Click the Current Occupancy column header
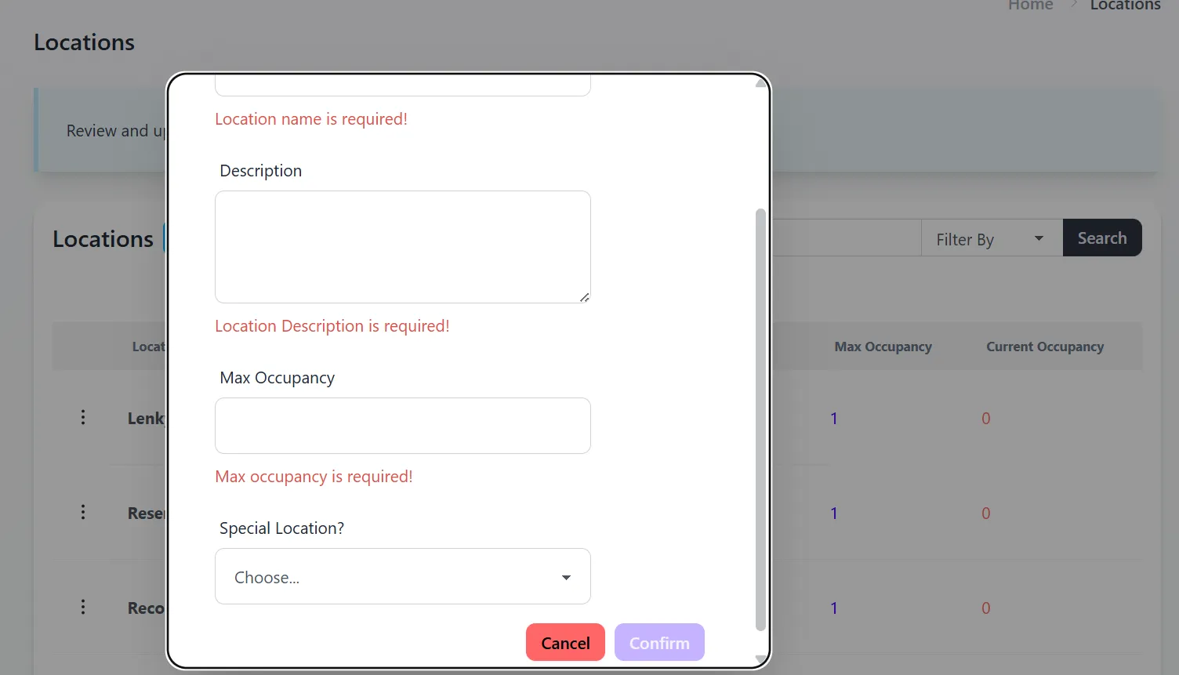Image resolution: width=1179 pixels, height=675 pixels. coord(1044,347)
